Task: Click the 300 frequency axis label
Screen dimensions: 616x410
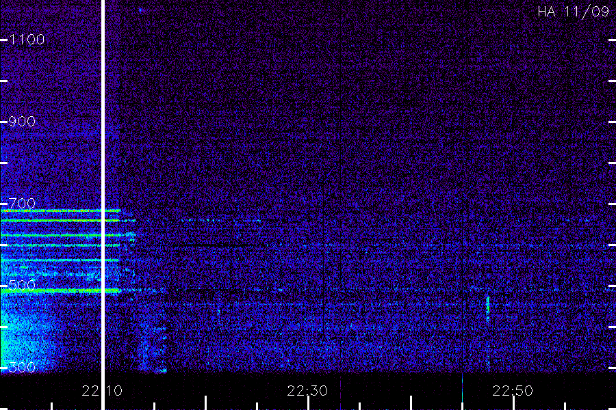Action: (22, 367)
